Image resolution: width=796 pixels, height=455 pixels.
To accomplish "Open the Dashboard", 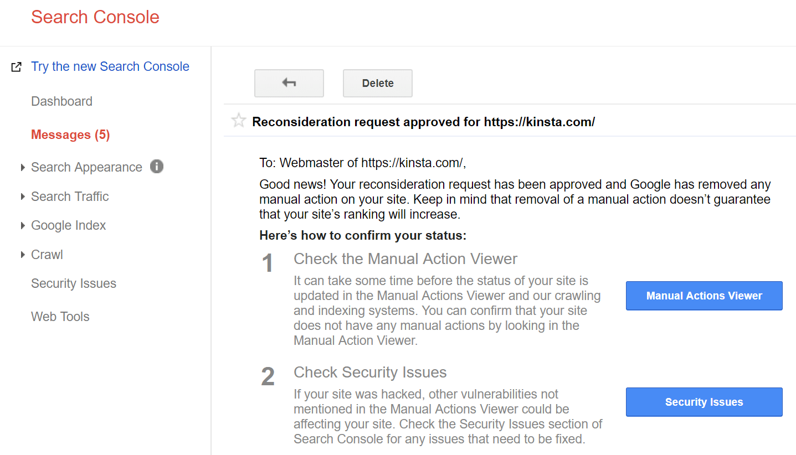I will tap(61, 101).
